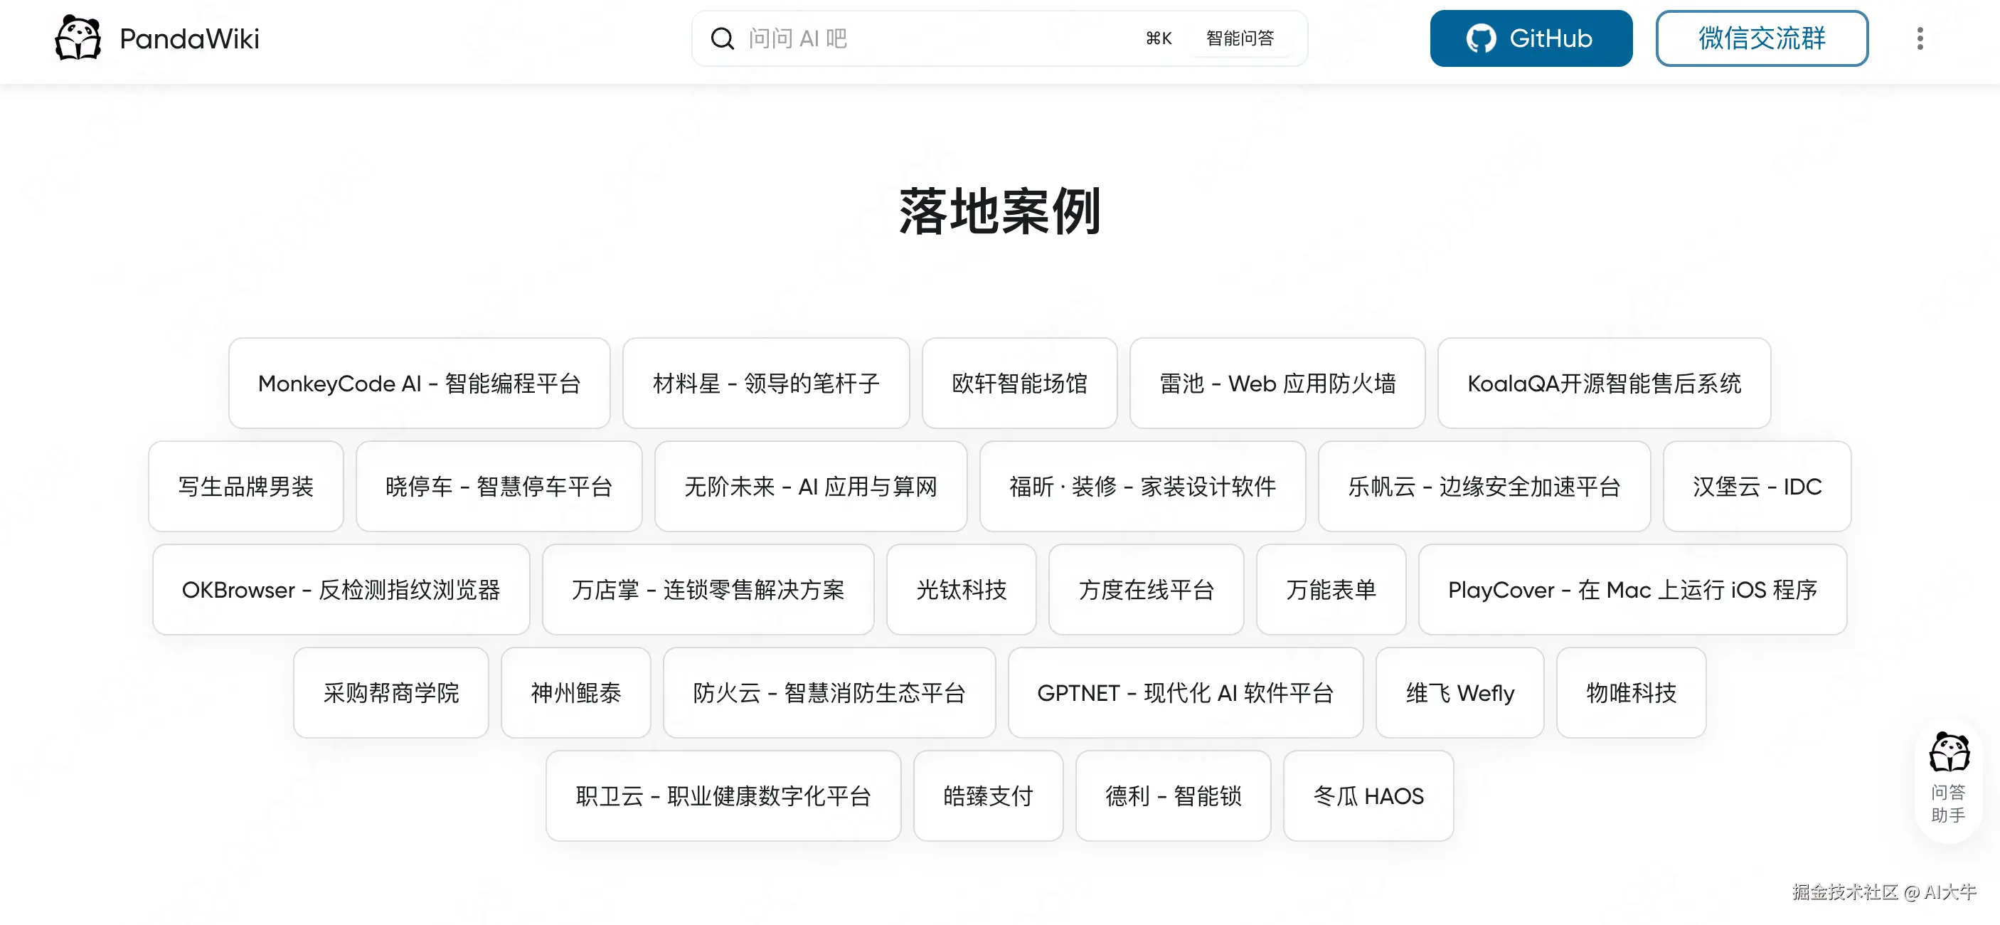The height and width of the screenshot is (925, 2000).
Task: Open 雷池 Web 应用防火墙 case
Action: point(1277,383)
